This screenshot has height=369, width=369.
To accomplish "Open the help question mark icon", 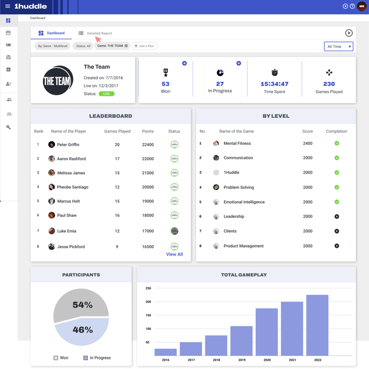I will tap(352, 6).
